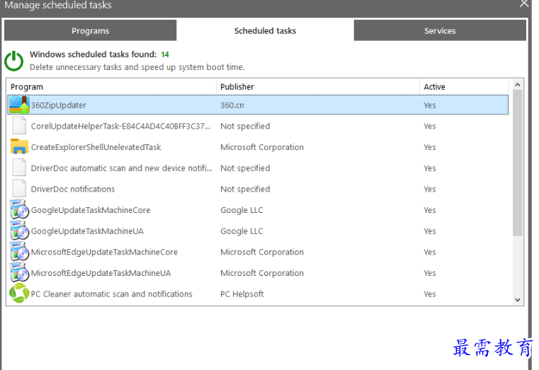
Task: Click the file icon beside DriverDoc automatic scan
Action: click(19, 168)
